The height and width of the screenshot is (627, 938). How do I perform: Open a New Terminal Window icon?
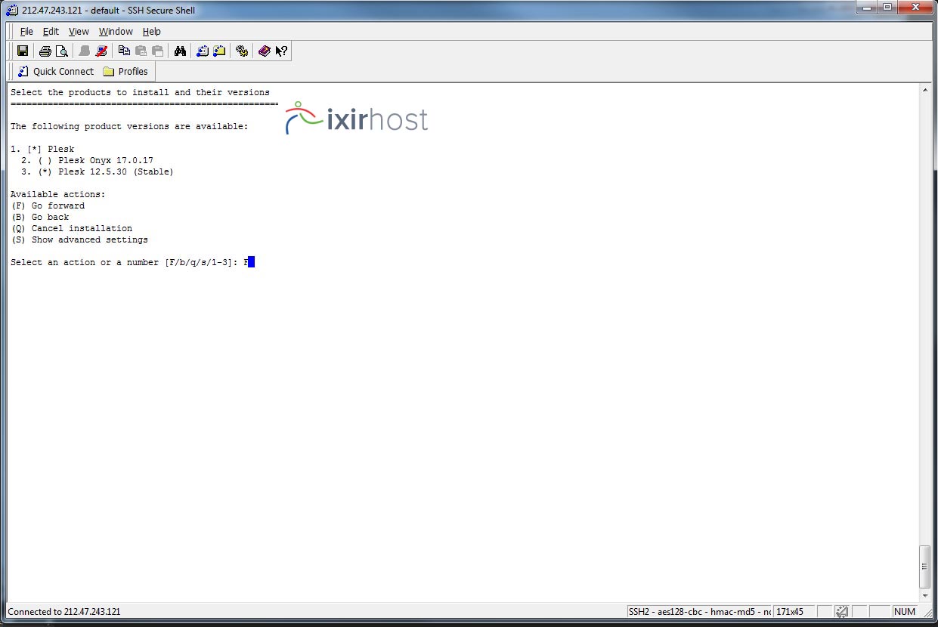[203, 51]
